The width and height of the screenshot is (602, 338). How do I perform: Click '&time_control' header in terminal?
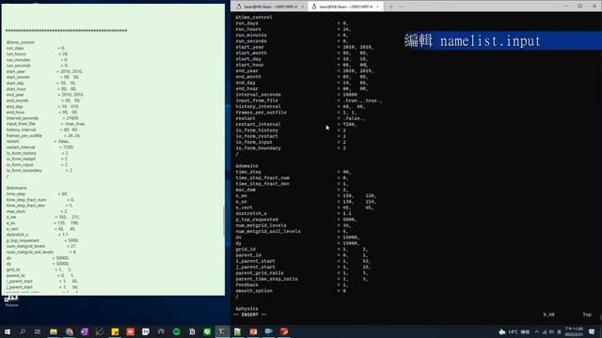254,17
